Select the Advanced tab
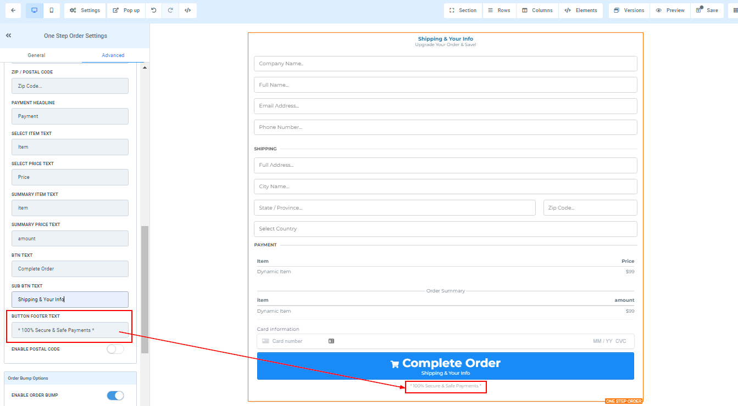738x406 pixels. [113, 55]
